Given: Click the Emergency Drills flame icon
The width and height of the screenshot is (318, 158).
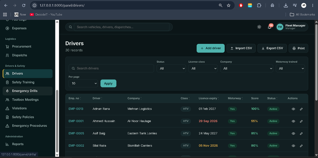Looking at the screenshot, I should click(x=7, y=91).
